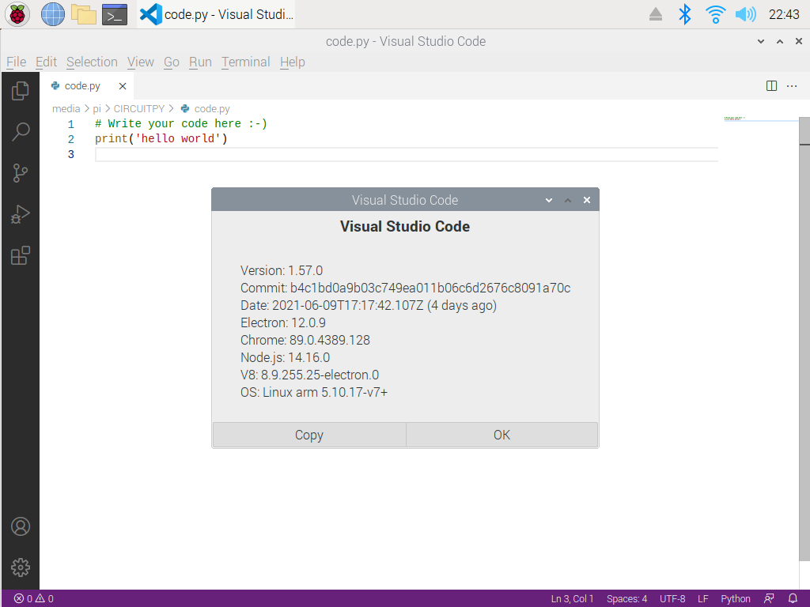Click the comment line 'Write your code here'

tap(181, 124)
